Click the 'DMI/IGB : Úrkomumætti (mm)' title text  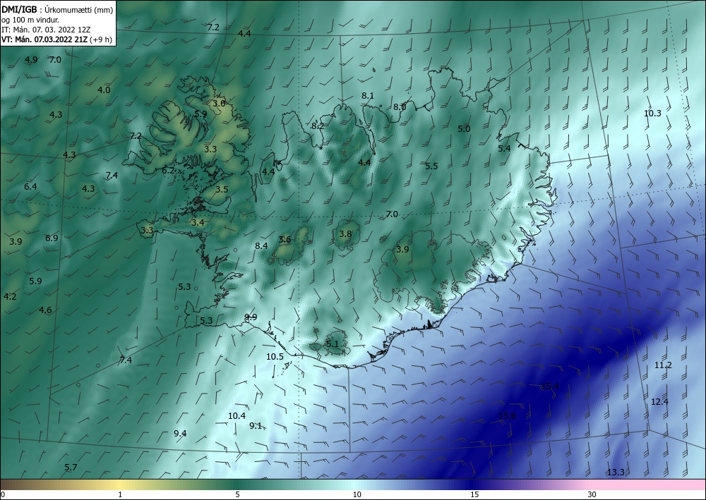[x=56, y=10]
